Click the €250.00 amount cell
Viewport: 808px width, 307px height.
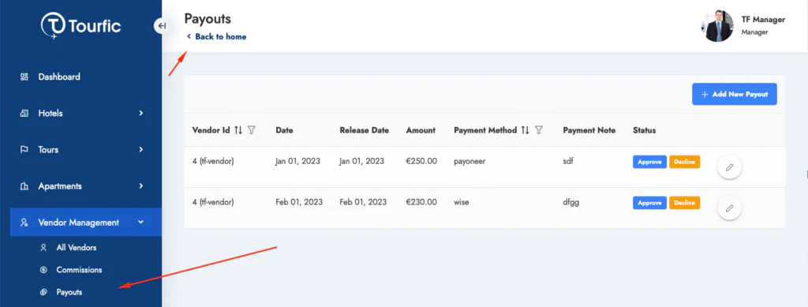click(421, 161)
